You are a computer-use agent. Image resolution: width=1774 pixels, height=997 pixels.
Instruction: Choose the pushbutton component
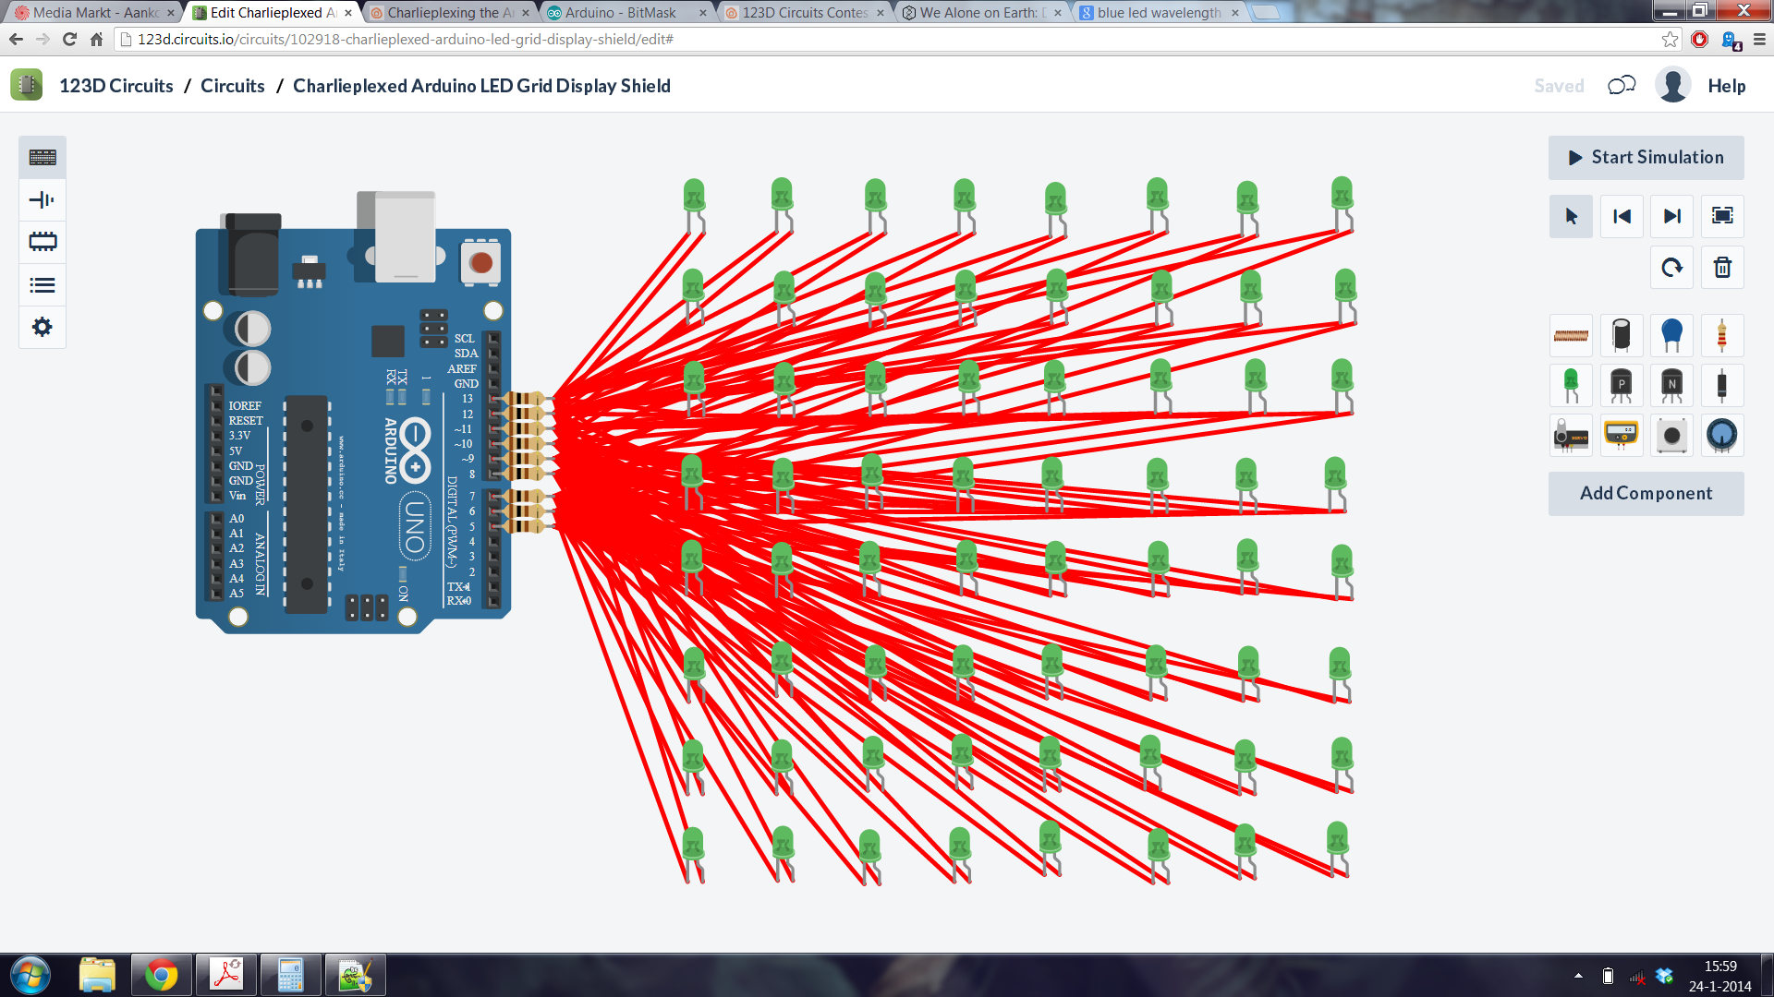(x=1671, y=435)
